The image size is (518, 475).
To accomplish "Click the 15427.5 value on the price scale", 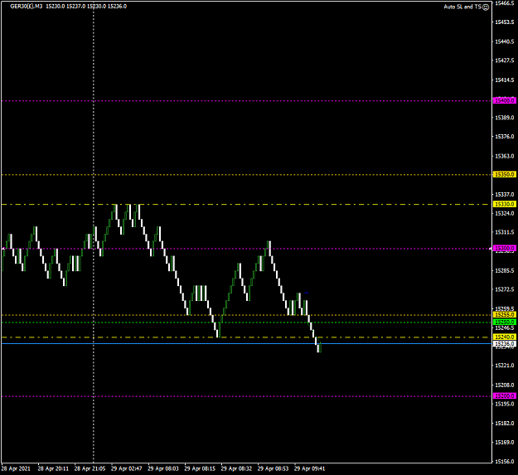I will click(x=504, y=61).
